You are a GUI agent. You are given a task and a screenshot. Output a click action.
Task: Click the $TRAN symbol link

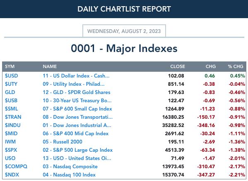coord(13,117)
